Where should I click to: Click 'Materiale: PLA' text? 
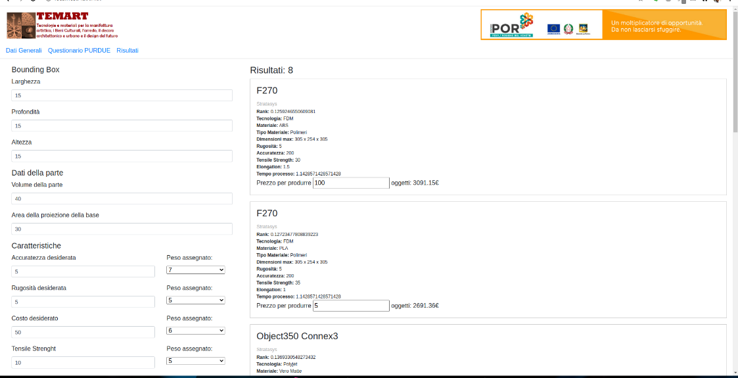click(x=272, y=248)
